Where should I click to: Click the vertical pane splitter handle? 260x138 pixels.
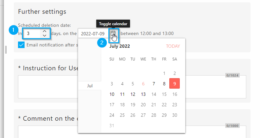coord(6,50)
